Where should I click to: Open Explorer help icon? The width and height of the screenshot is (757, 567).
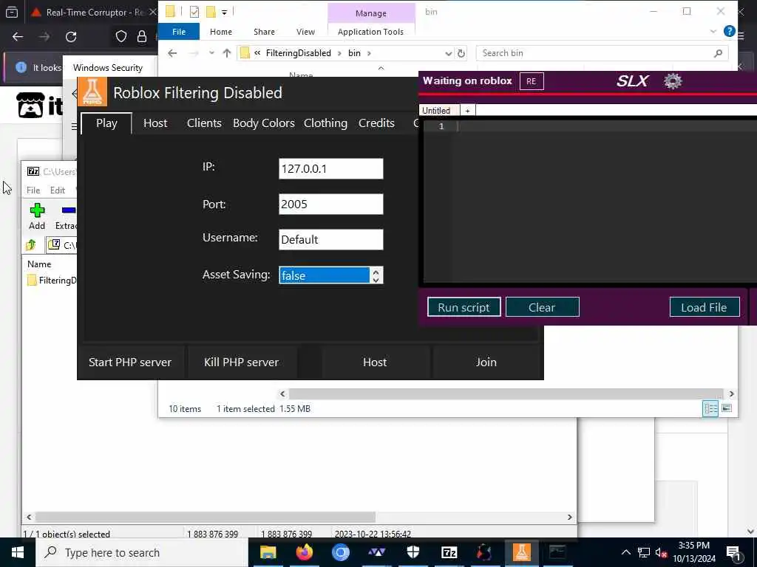pyautogui.click(x=729, y=31)
